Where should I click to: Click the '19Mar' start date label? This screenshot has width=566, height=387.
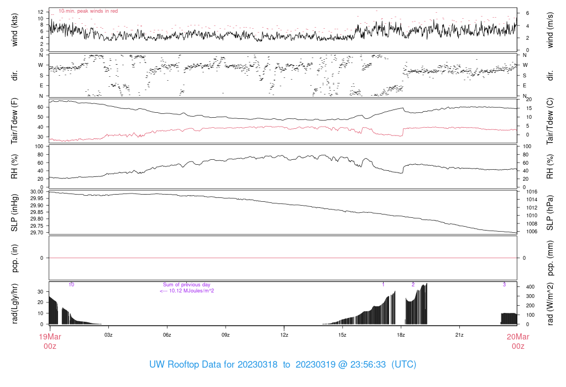click(x=50, y=337)
